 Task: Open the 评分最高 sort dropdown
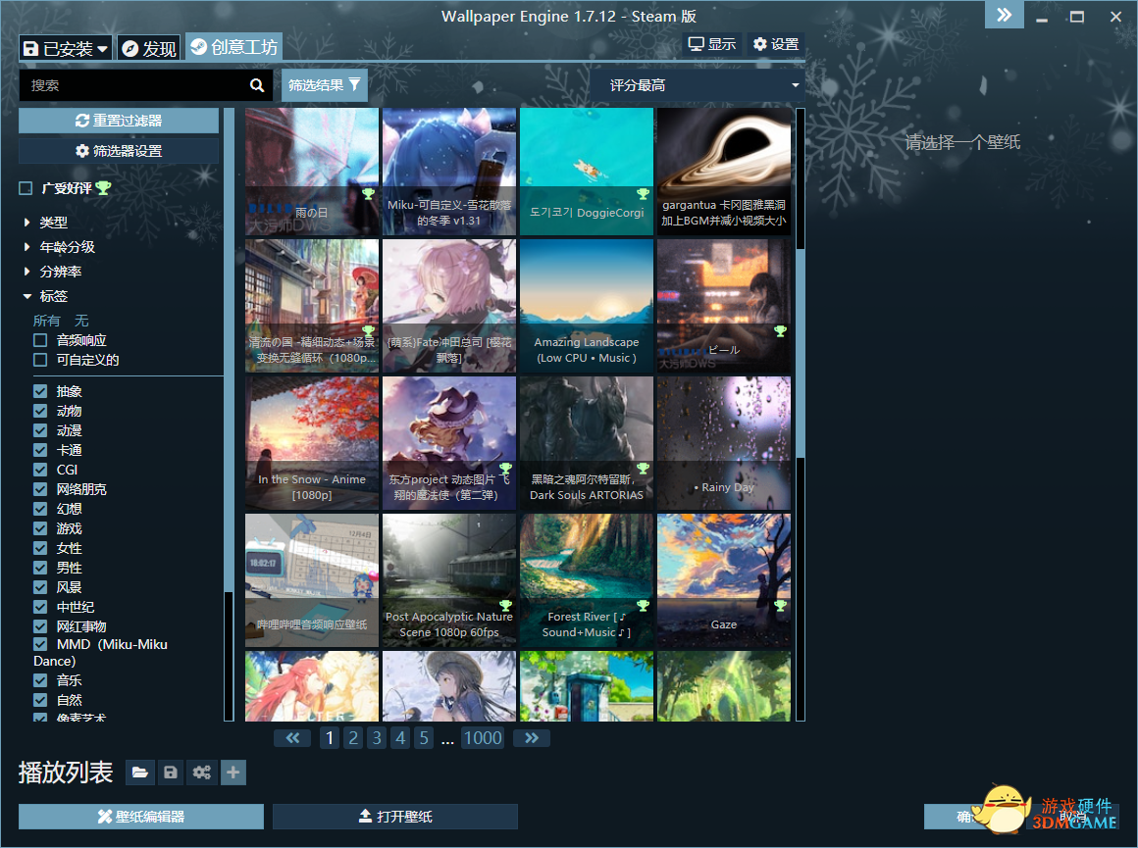pos(698,85)
